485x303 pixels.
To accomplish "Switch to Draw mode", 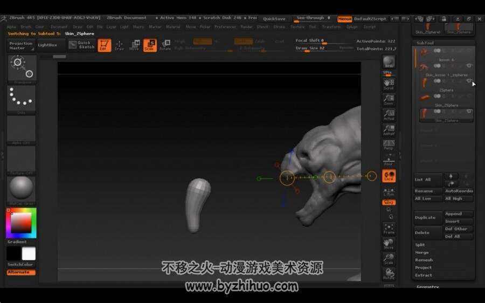I will click(x=119, y=45).
